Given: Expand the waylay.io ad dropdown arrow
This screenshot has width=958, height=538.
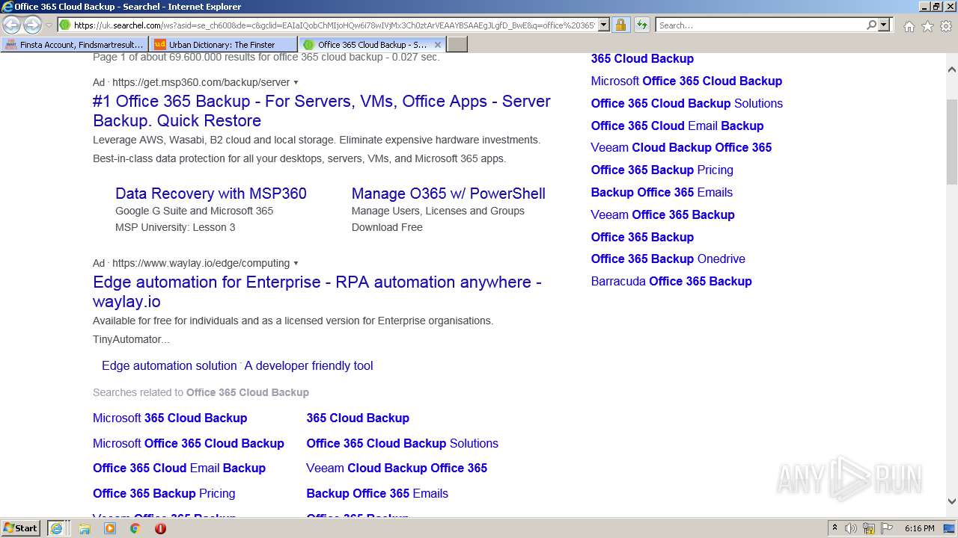Looking at the screenshot, I should (296, 263).
